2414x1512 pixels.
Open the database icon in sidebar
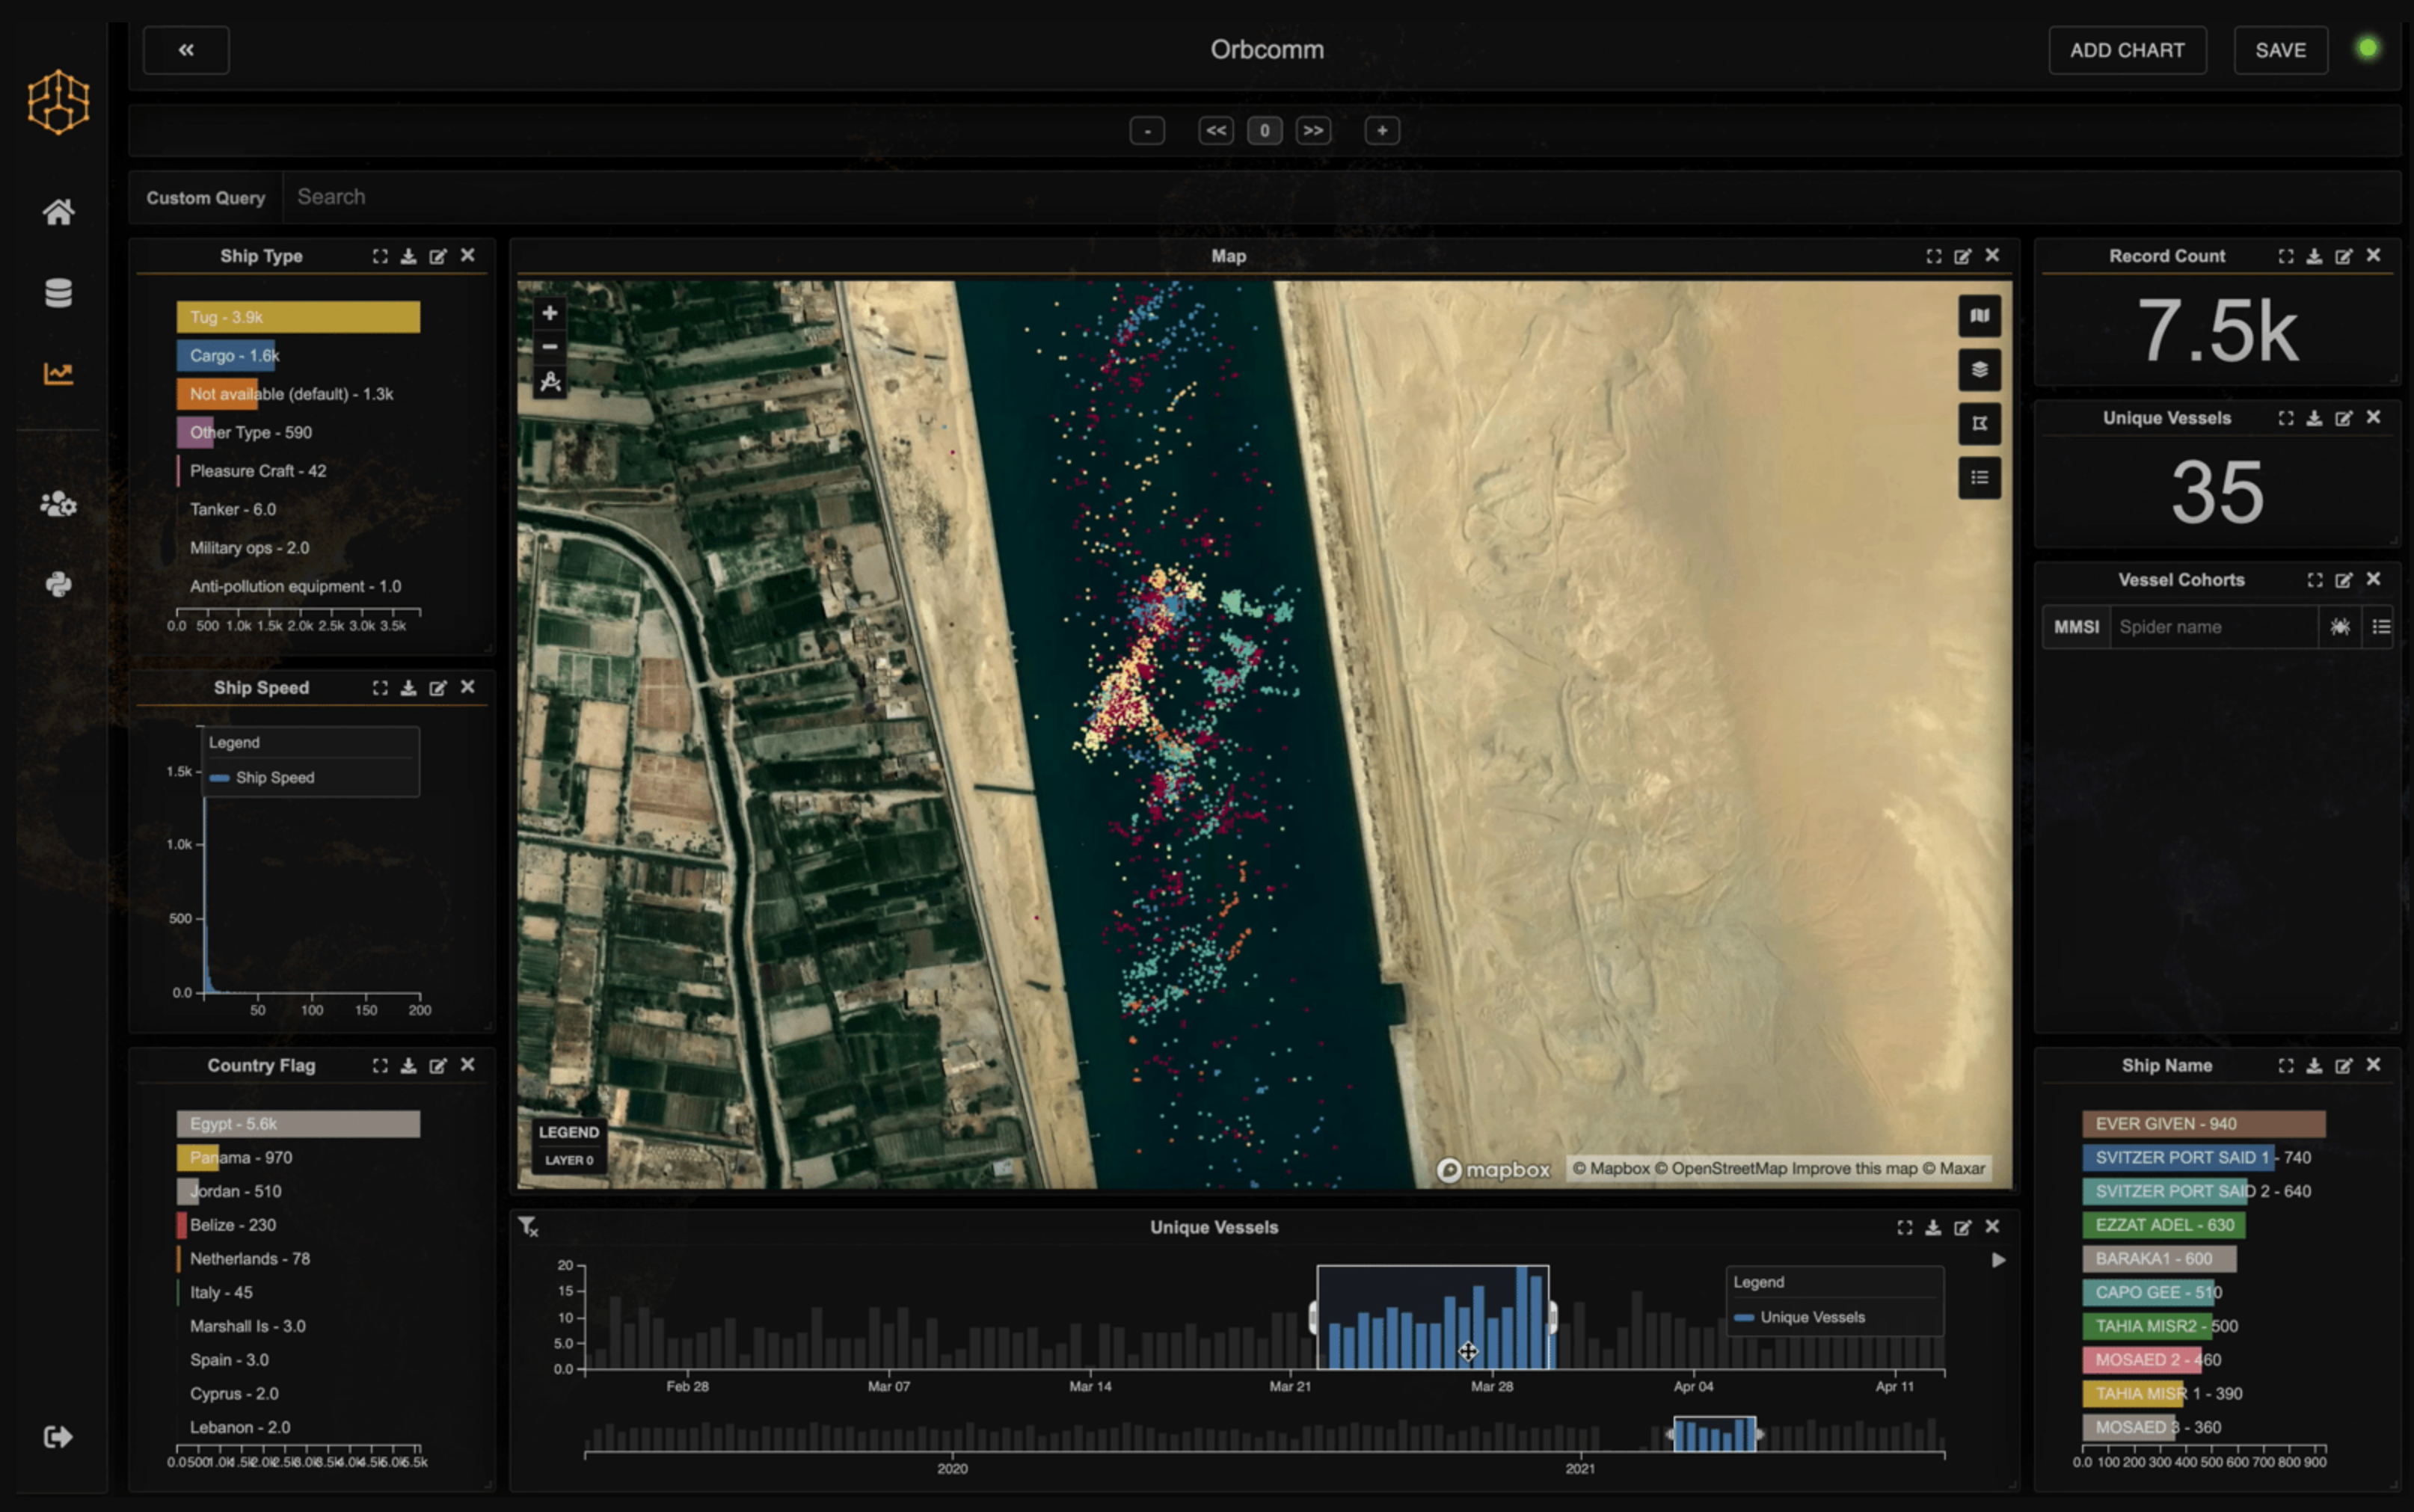58,293
